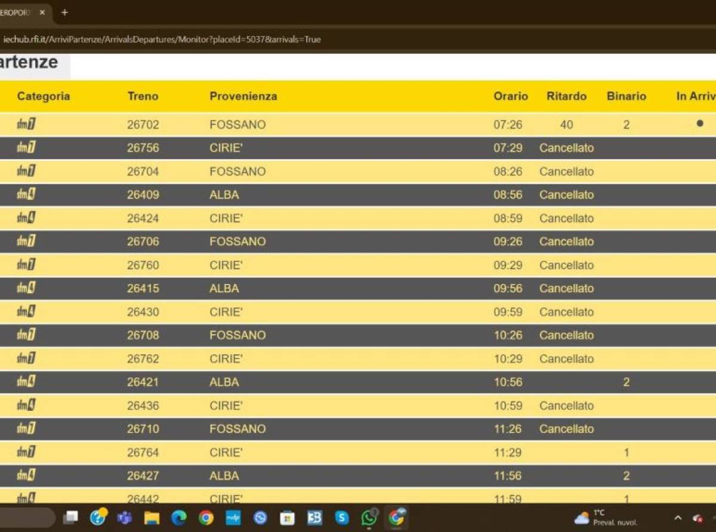Open Task View from the taskbar
Image resolution: width=716 pixels, height=532 pixels.
coord(71,518)
